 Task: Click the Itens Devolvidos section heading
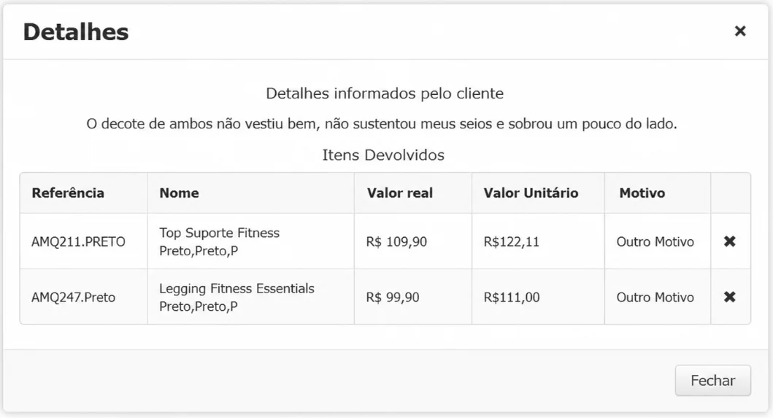click(383, 155)
